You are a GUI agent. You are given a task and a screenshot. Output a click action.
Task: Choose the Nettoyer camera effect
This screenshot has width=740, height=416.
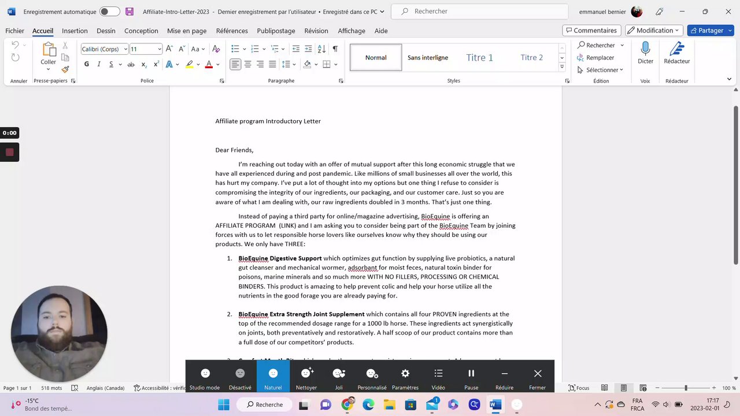click(306, 378)
